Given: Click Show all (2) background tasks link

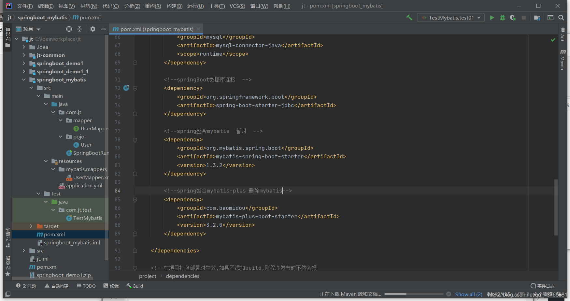Looking at the screenshot, I should [x=468, y=294].
